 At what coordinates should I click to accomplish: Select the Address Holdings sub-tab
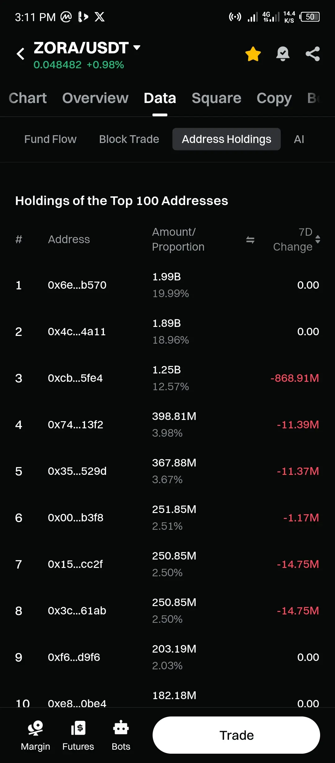[x=226, y=139]
